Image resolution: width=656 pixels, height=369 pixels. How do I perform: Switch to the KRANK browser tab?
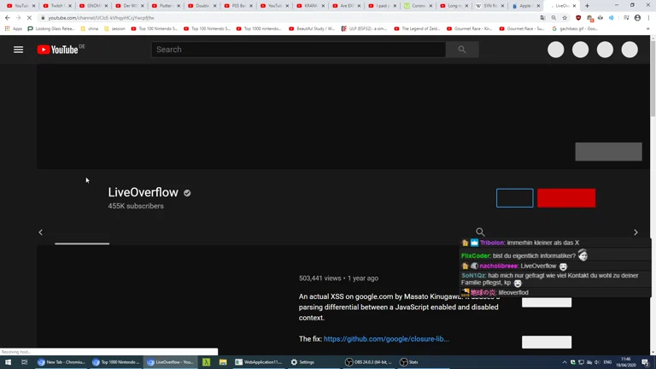[310, 6]
